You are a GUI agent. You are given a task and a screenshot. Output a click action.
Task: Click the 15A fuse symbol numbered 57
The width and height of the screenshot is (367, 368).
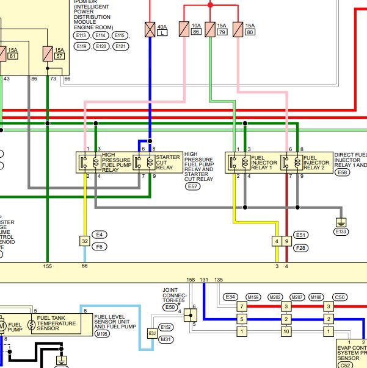point(48,54)
